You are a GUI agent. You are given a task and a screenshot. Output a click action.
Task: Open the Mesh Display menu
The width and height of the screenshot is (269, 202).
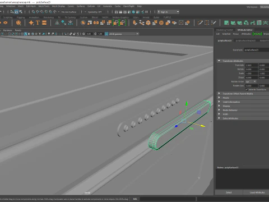pos(58,6)
